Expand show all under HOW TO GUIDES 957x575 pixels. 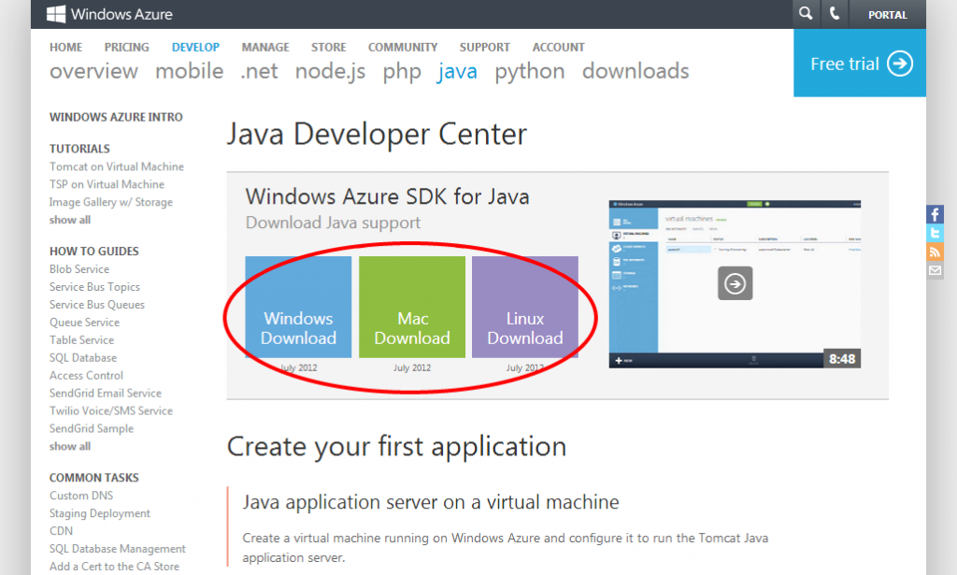pyautogui.click(x=70, y=446)
